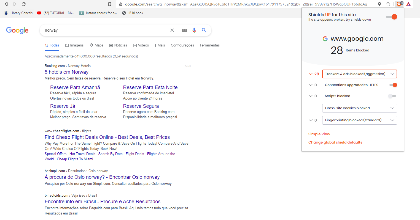Image resolution: width=420 pixels, height=220 pixels.
Task: Switch to the Vídeos tab
Action: click(141, 45)
